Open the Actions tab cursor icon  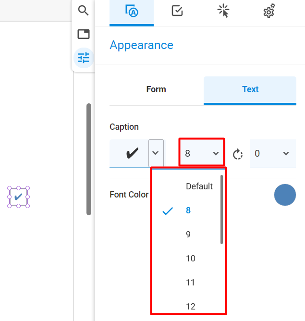click(223, 11)
